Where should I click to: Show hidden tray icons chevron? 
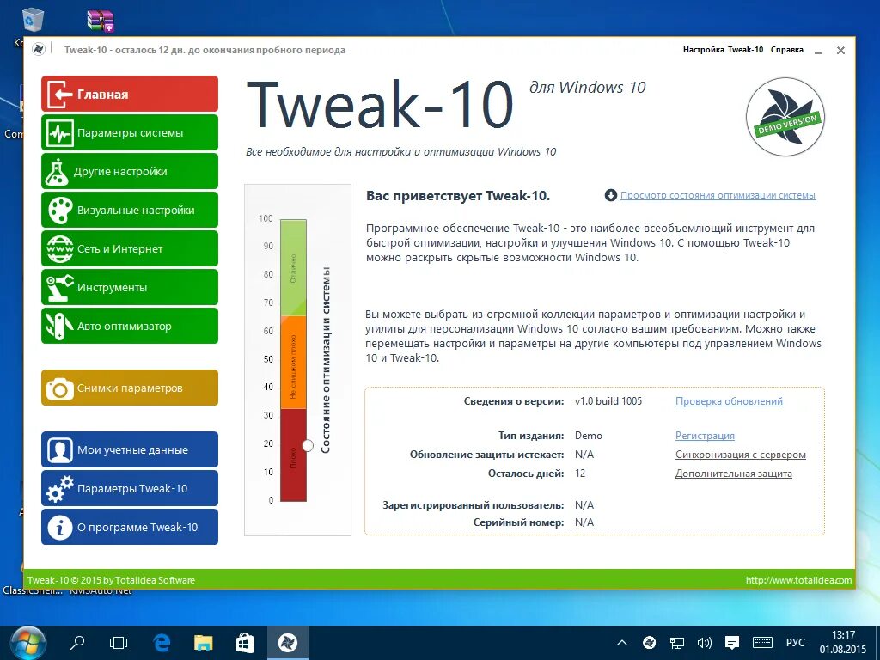click(622, 643)
